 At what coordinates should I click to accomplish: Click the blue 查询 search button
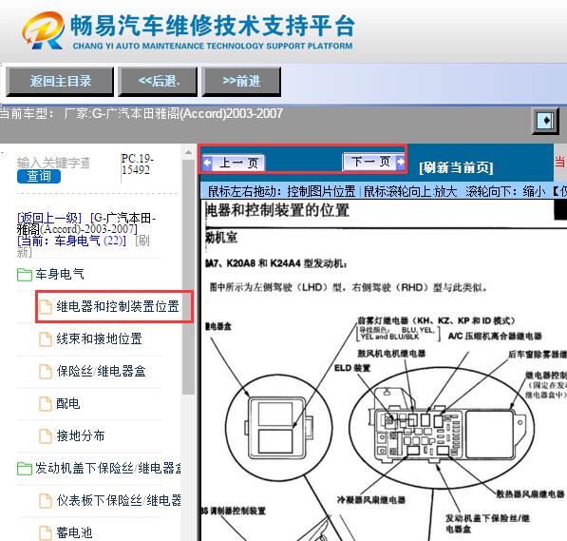39,176
